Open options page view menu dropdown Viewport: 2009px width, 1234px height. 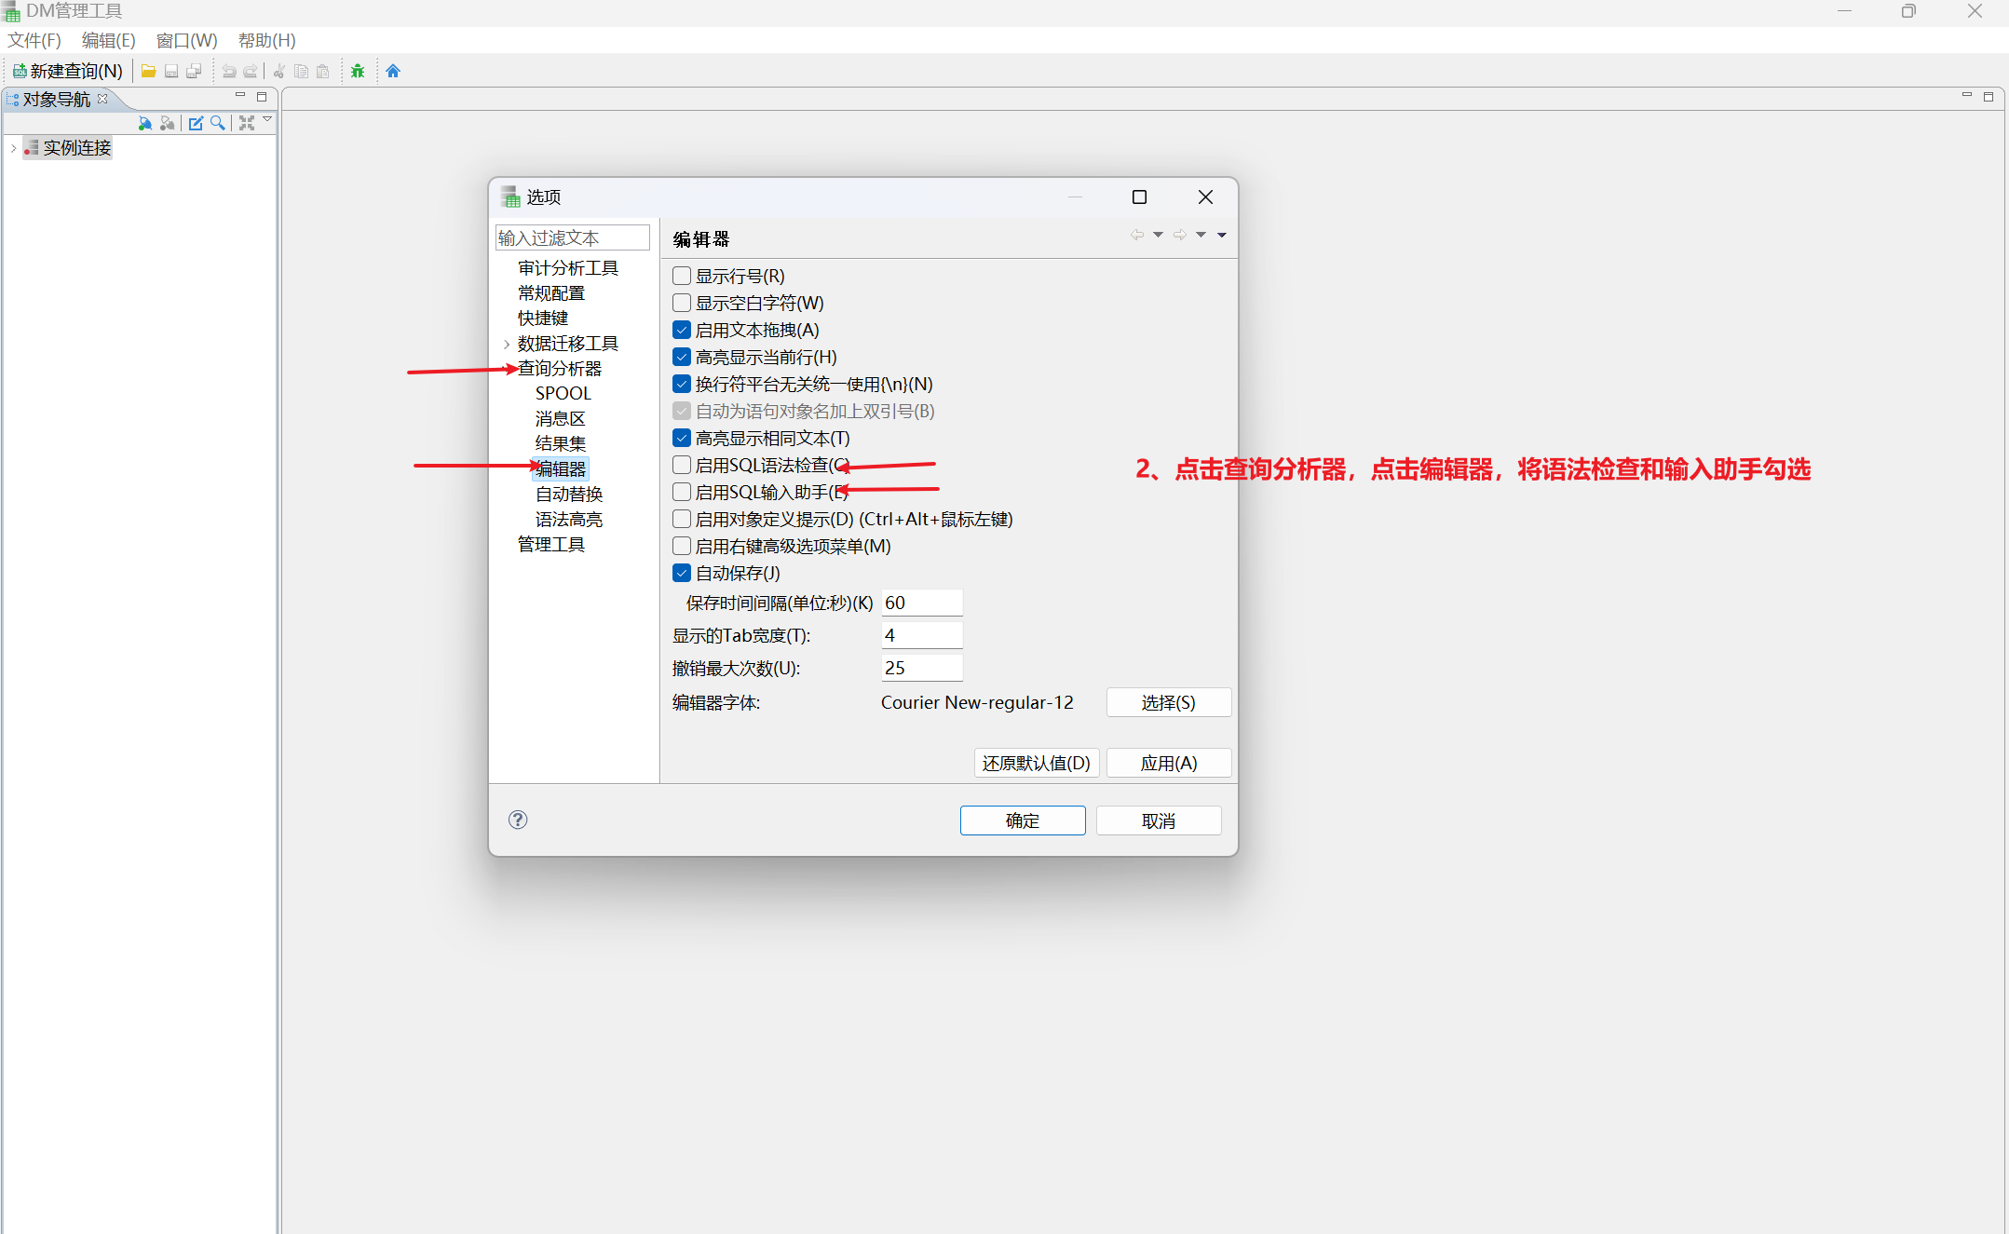click(1222, 235)
